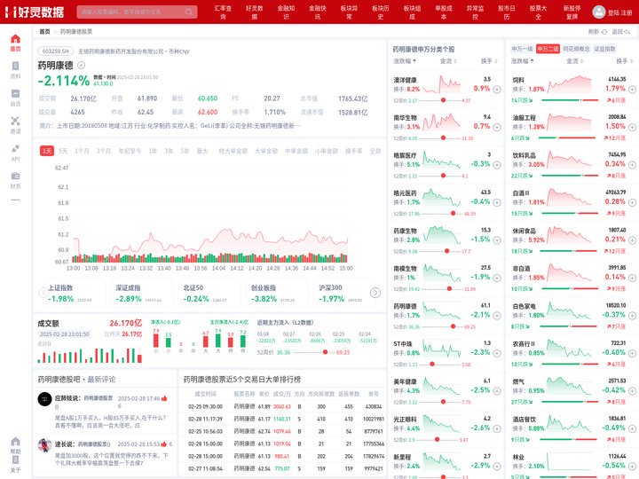Click the 全屏 fullscreen chart option

375,151
